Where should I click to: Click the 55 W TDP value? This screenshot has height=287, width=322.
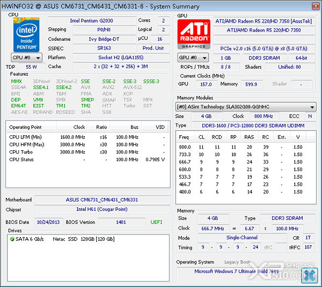pyautogui.click(x=32, y=67)
